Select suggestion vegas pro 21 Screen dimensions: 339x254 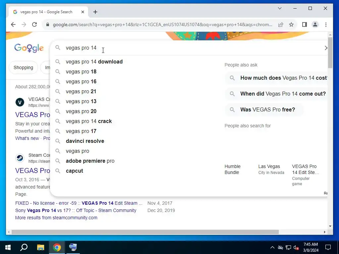coord(81,92)
